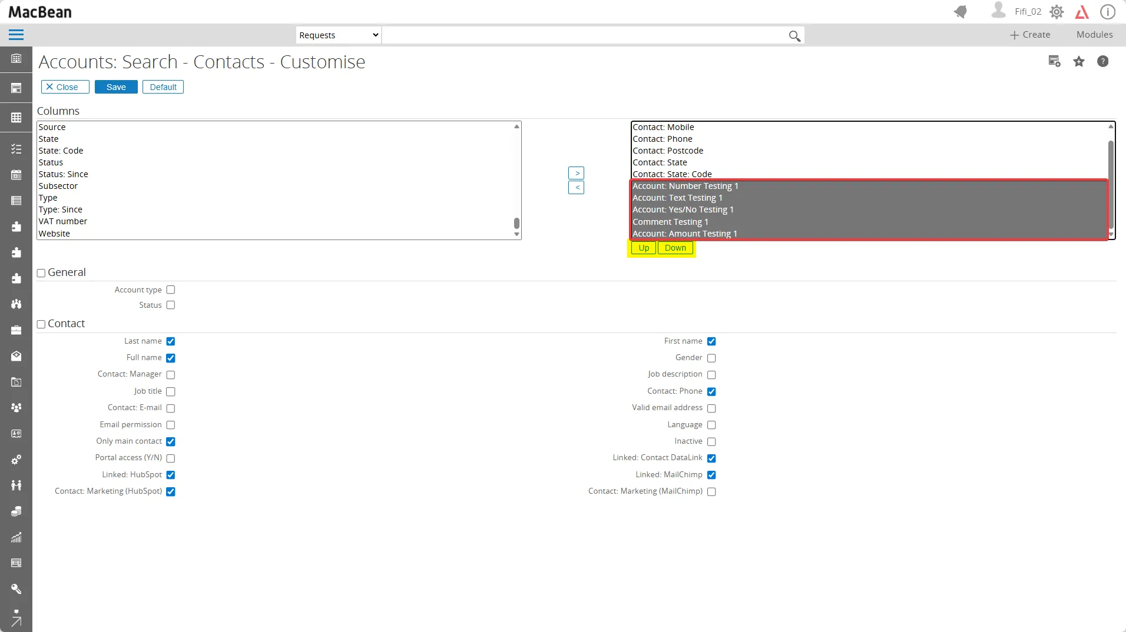Enable the Account type checkbox
This screenshot has height=632, width=1126.
171,290
